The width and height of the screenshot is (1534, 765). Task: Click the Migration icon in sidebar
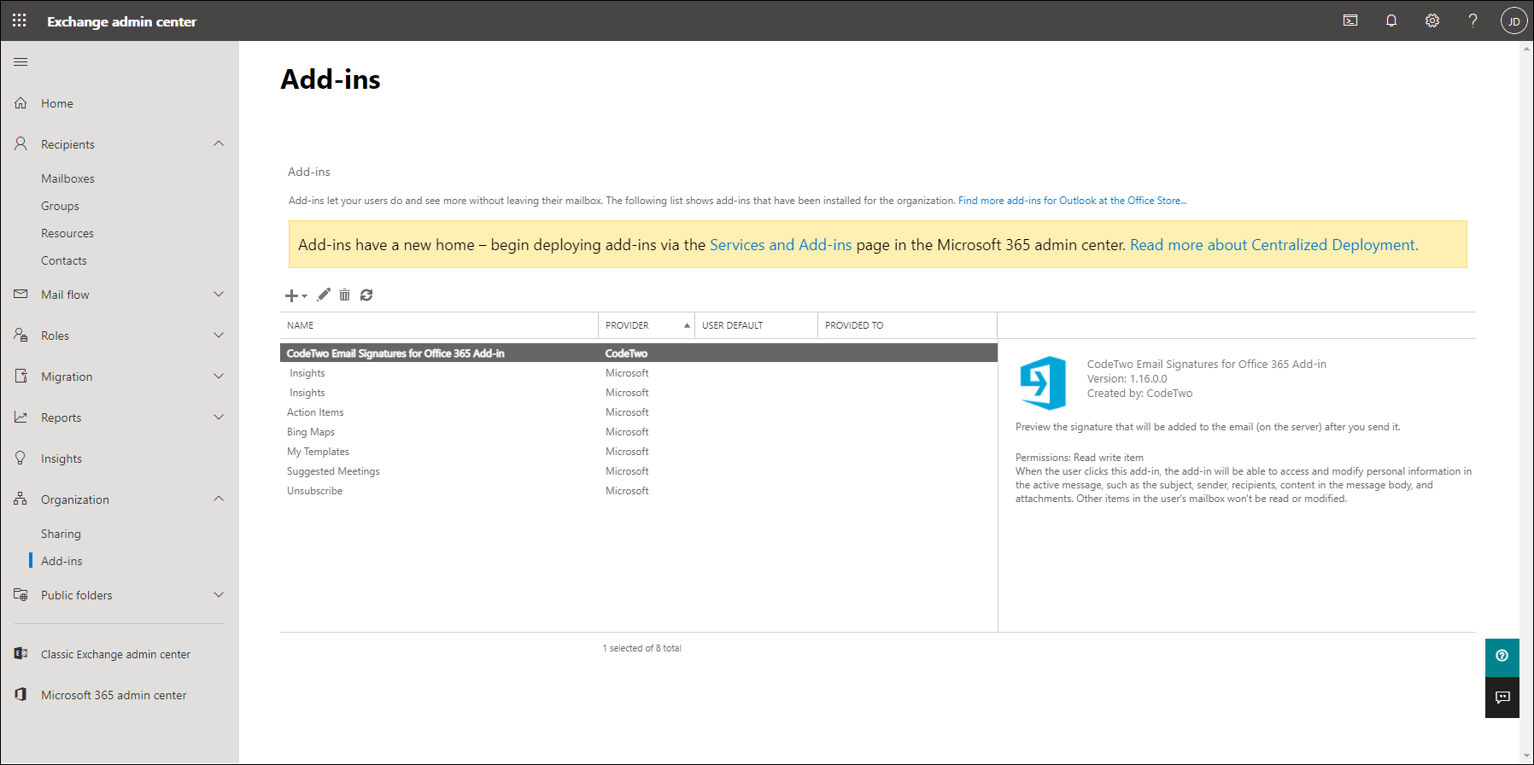point(20,376)
